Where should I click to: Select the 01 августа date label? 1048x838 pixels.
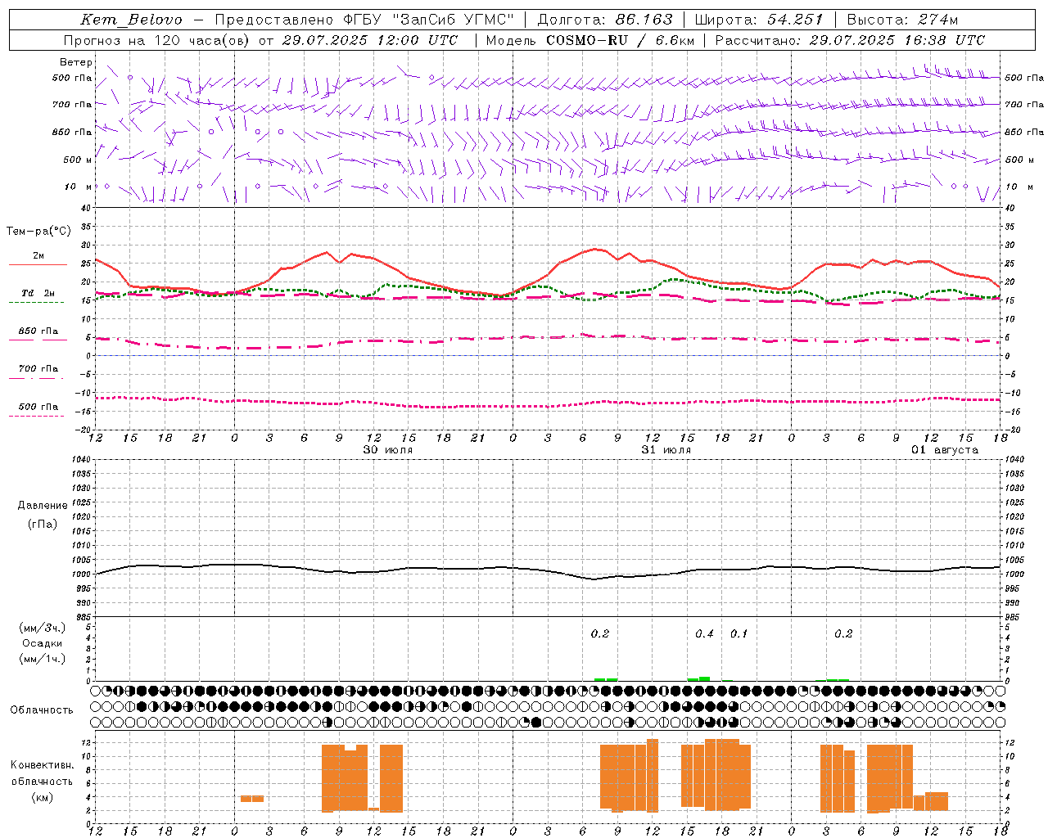pos(945,450)
